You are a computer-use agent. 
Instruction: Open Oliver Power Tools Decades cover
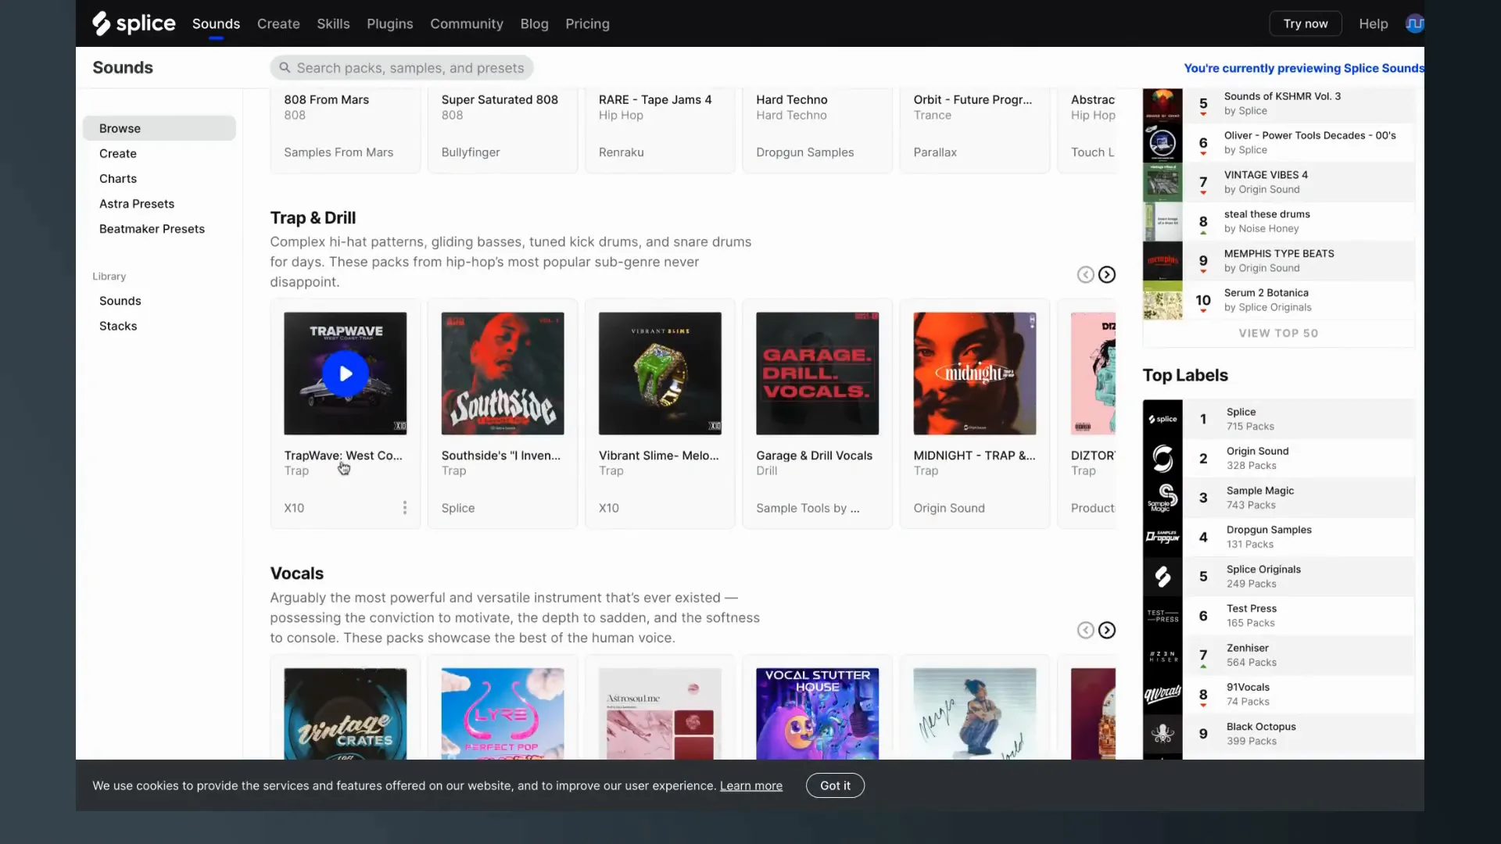(x=1162, y=143)
